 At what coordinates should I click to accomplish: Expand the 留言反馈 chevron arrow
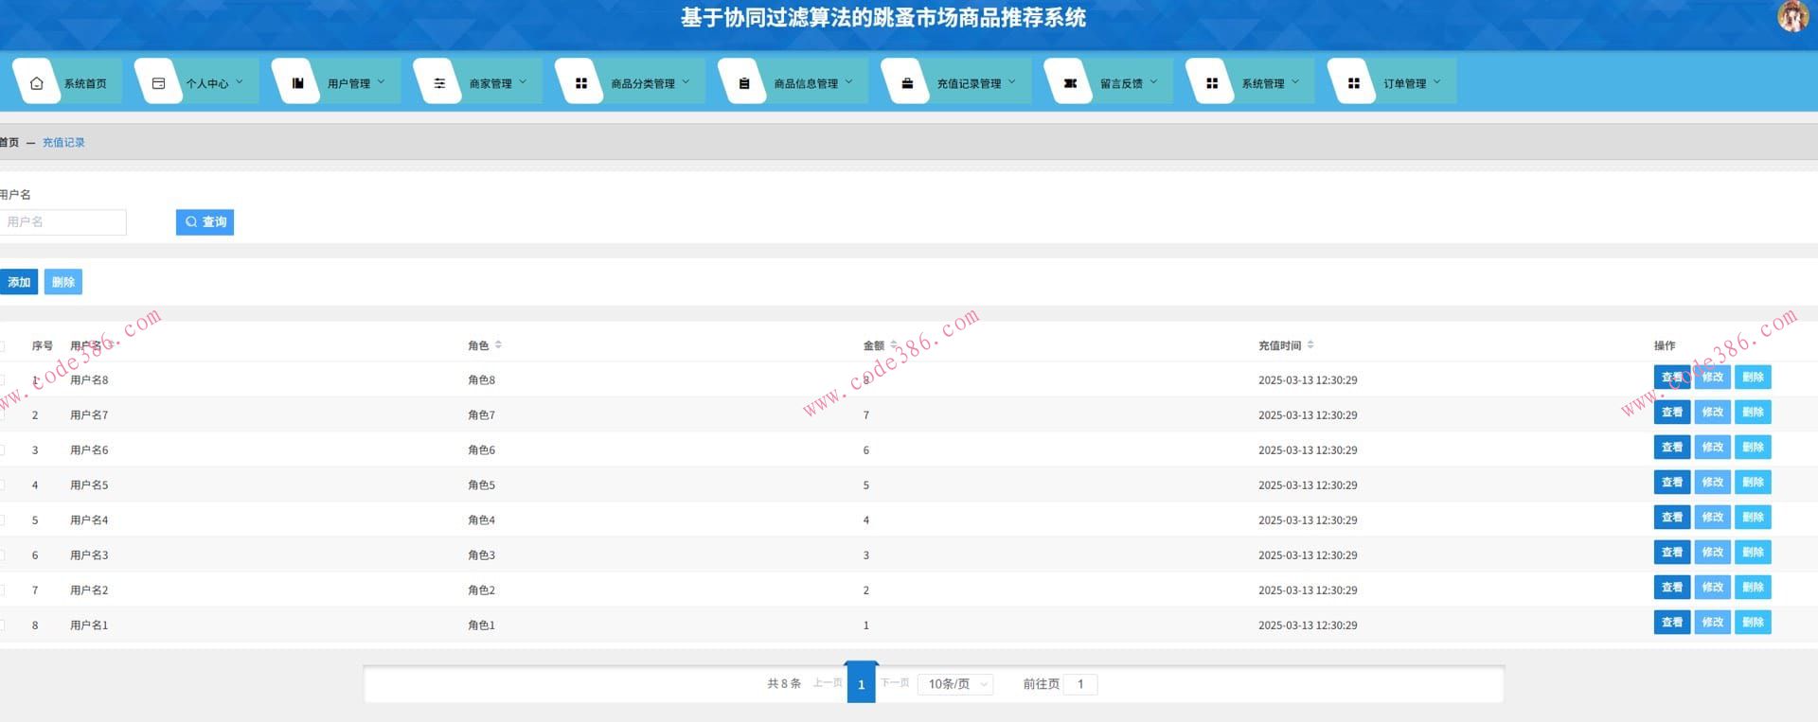pyautogui.click(x=1153, y=82)
